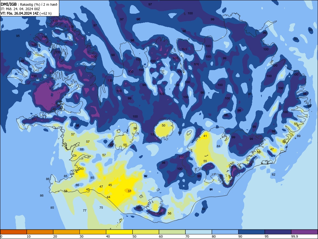This screenshot has width=318, height=239.
Task: Select the 90–95 blue legend swatch
Action: tap(252, 232)
